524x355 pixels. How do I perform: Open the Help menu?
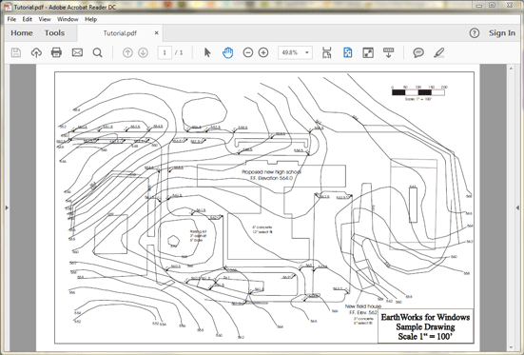90,19
